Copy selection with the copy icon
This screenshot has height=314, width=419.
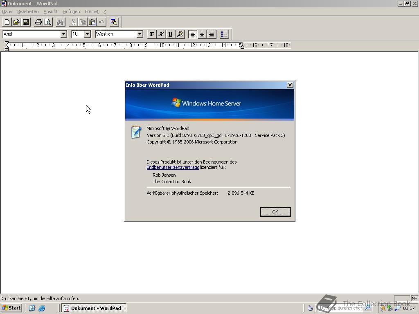click(83, 22)
